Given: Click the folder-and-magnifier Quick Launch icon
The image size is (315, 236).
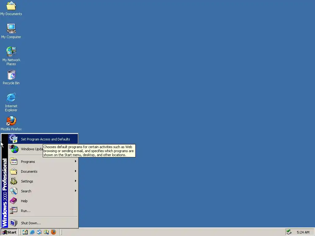Looking at the screenshot, I should (46, 232).
